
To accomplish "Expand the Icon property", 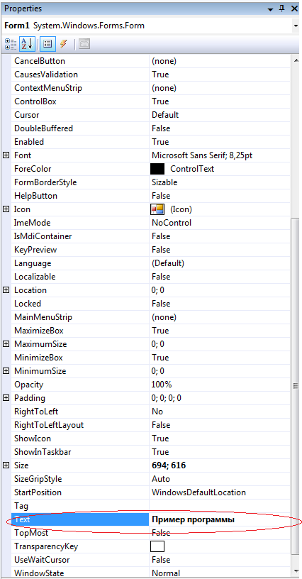I will click(x=6, y=209).
